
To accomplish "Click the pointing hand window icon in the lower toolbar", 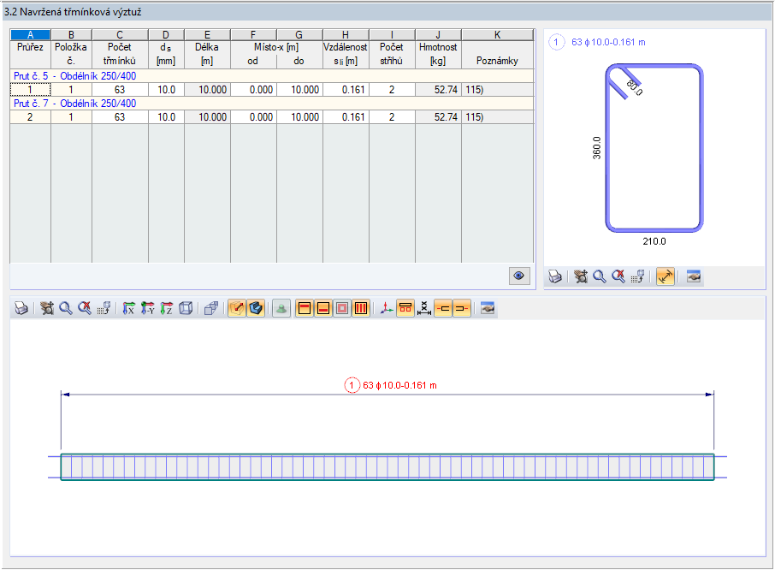I will [x=488, y=308].
